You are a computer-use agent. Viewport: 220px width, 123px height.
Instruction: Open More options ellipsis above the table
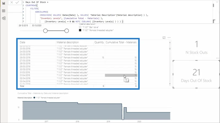(169, 37)
